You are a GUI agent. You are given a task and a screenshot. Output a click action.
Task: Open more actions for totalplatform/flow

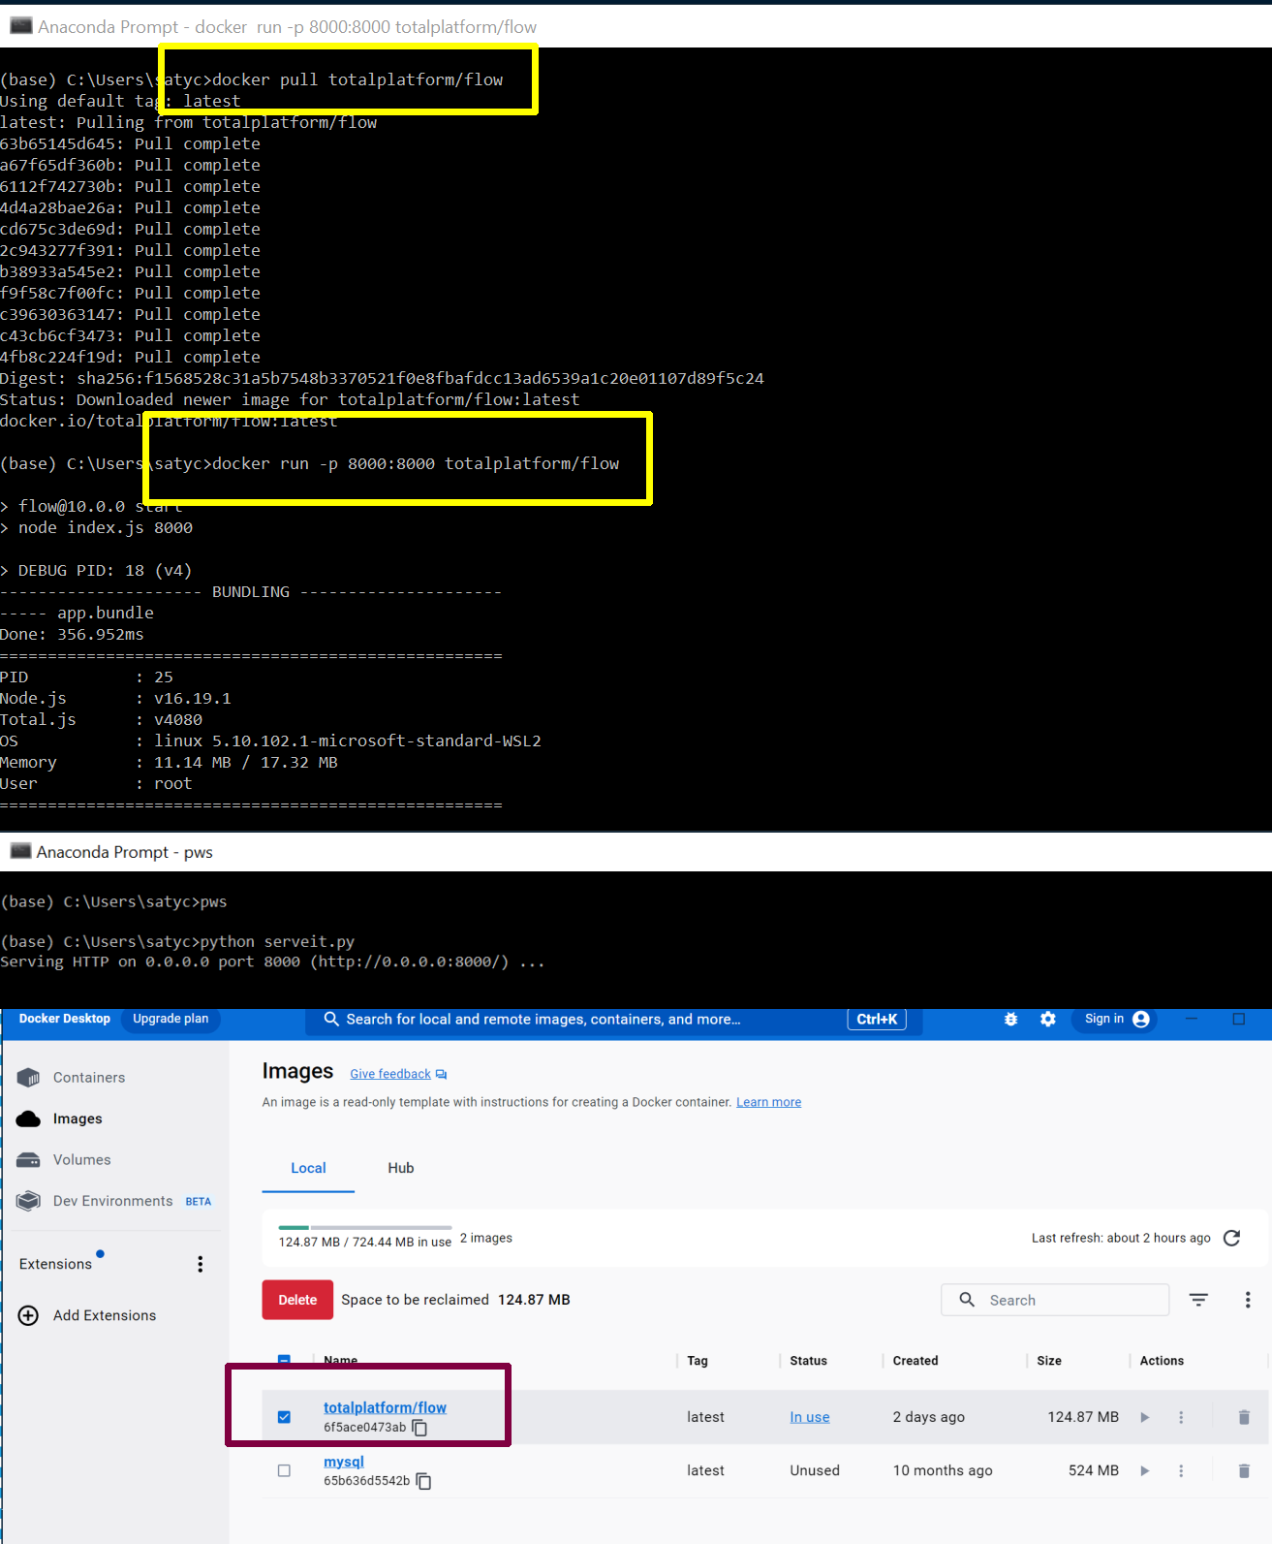[x=1181, y=1417]
